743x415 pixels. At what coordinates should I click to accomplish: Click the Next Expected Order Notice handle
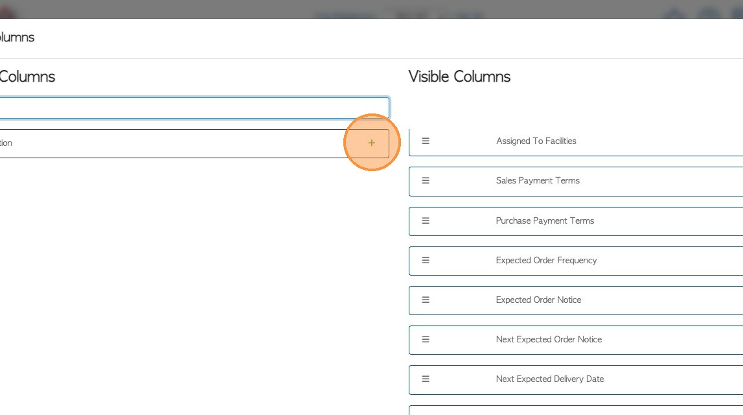point(426,339)
